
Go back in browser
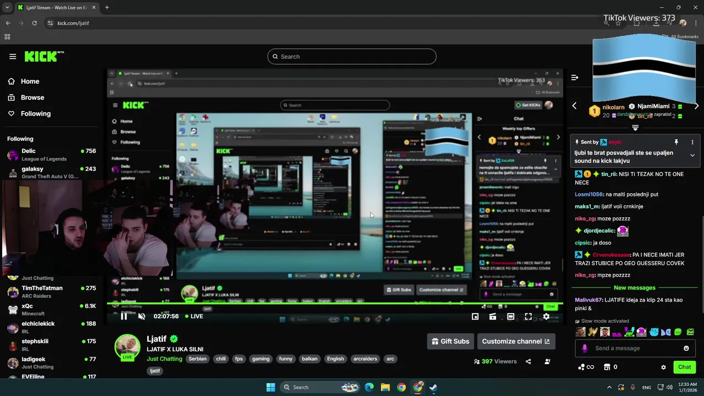[x=8, y=23]
